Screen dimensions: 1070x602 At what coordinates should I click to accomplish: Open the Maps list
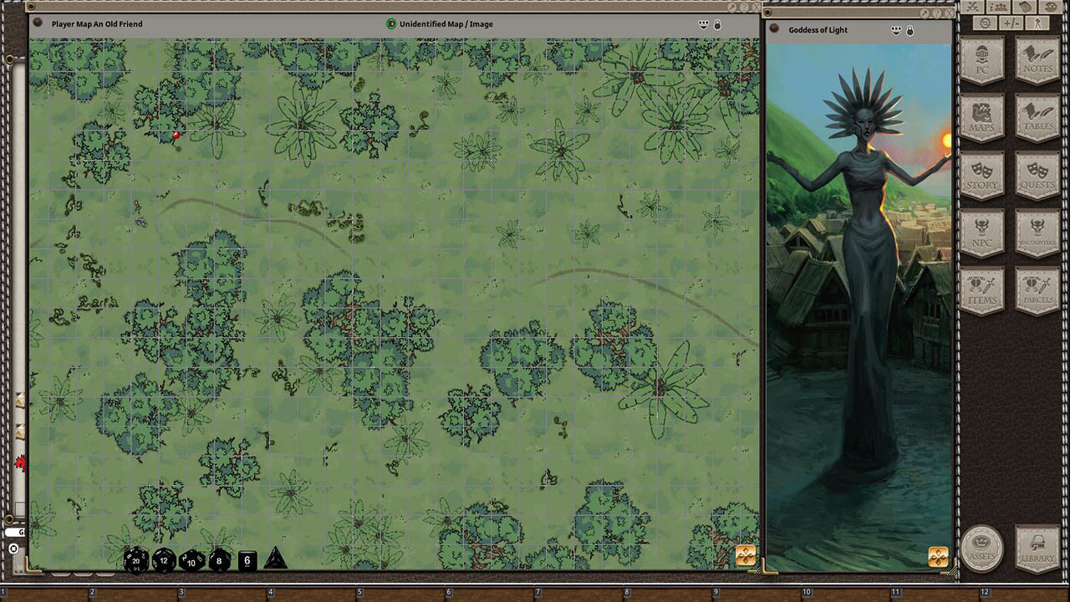[x=982, y=117]
